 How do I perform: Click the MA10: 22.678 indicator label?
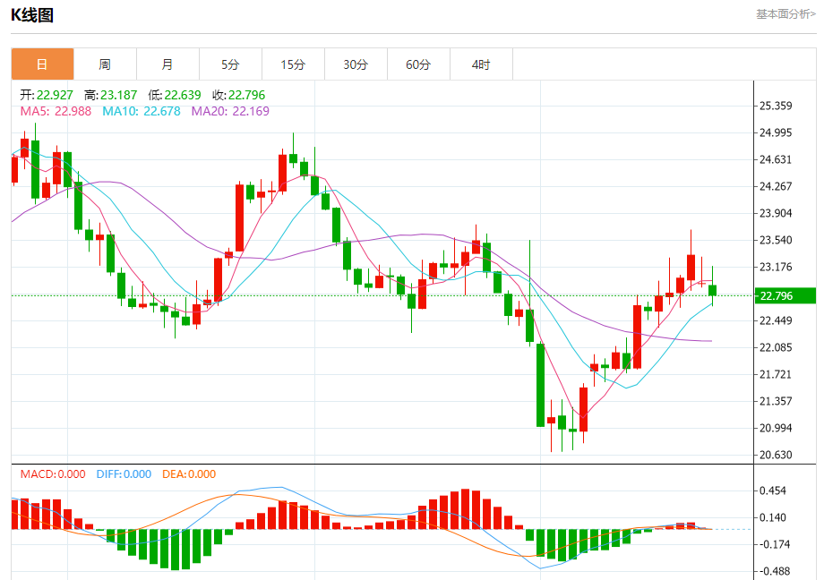coord(142,111)
